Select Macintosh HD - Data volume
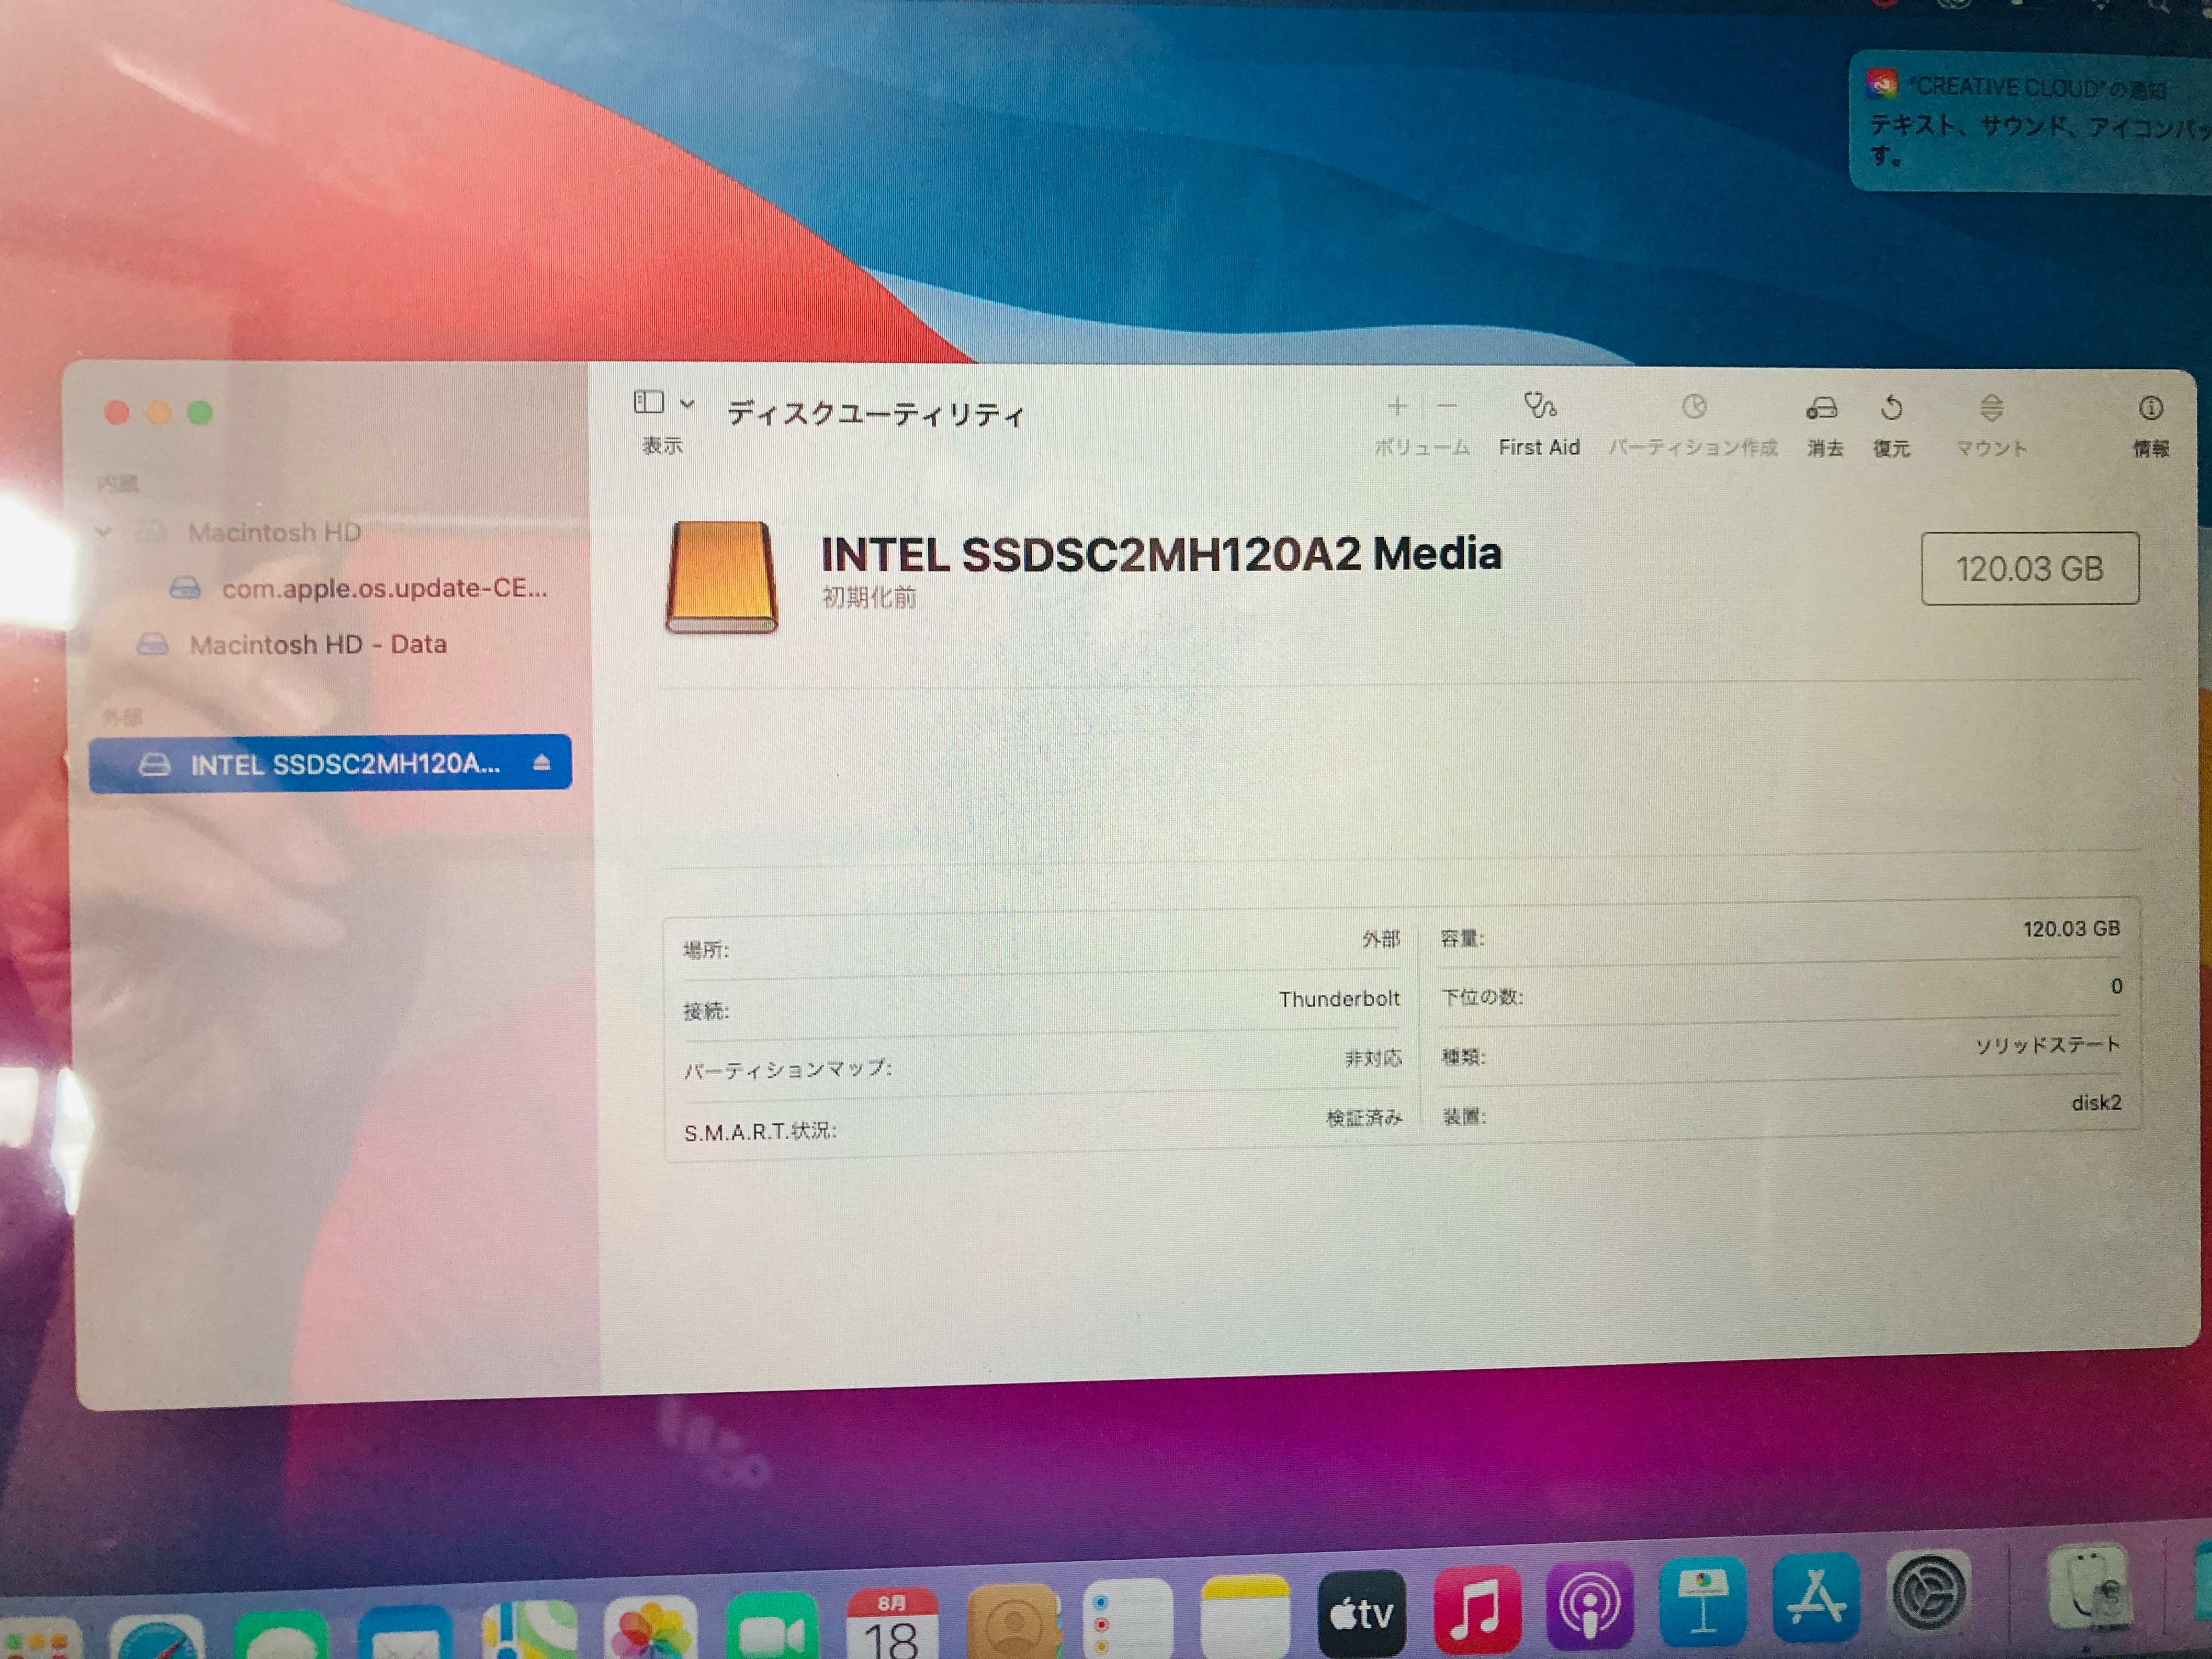Image resolution: width=2212 pixels, height=1659 pixels. [317, 644]
